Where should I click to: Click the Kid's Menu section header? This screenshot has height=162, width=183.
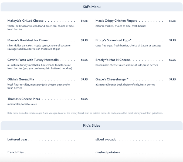pos(91,7)
